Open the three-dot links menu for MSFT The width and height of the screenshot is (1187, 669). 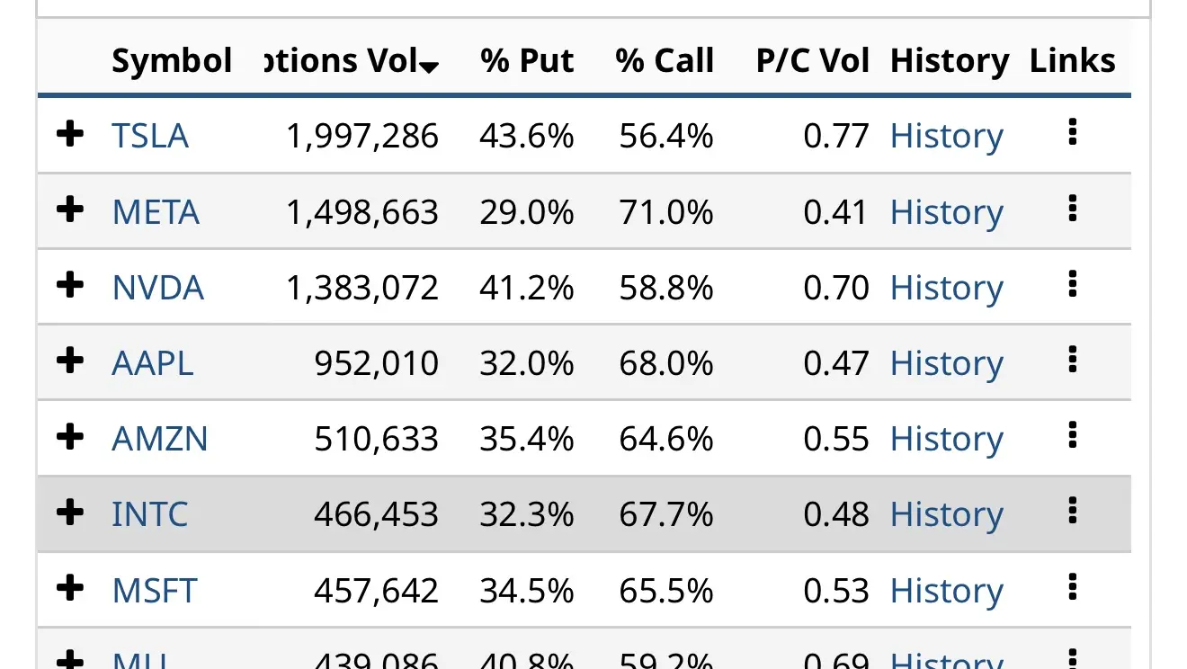[x=1071, y=587]
